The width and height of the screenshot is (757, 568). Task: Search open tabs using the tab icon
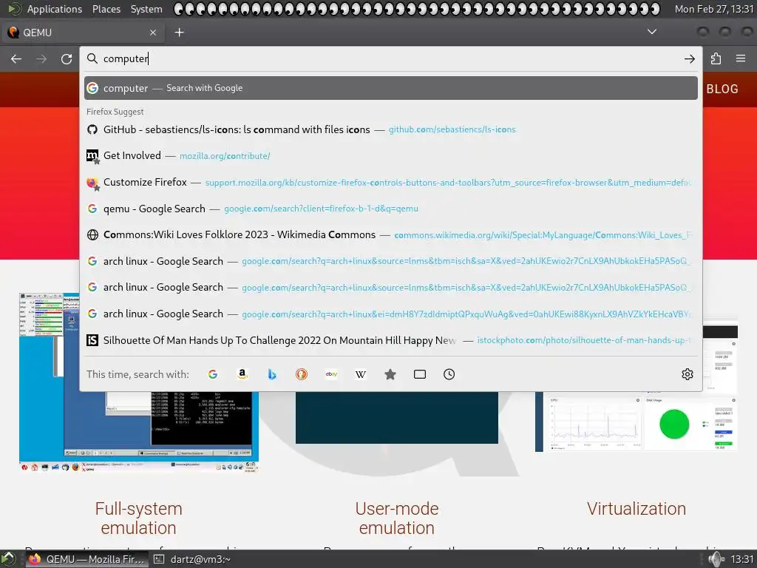[x=420, y=374]
